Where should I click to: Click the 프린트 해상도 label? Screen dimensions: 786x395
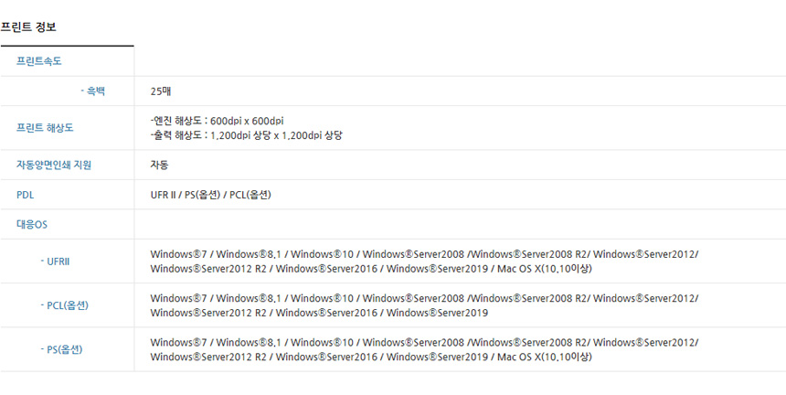[45, 128]
